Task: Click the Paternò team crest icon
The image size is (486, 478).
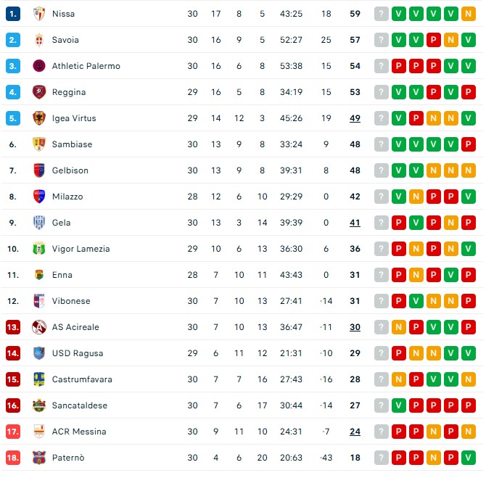Action: (x=39, y=458)
